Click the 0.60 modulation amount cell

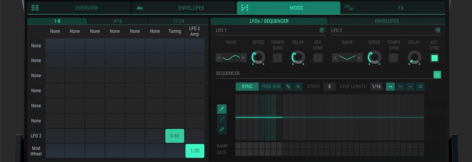point(175,136)
